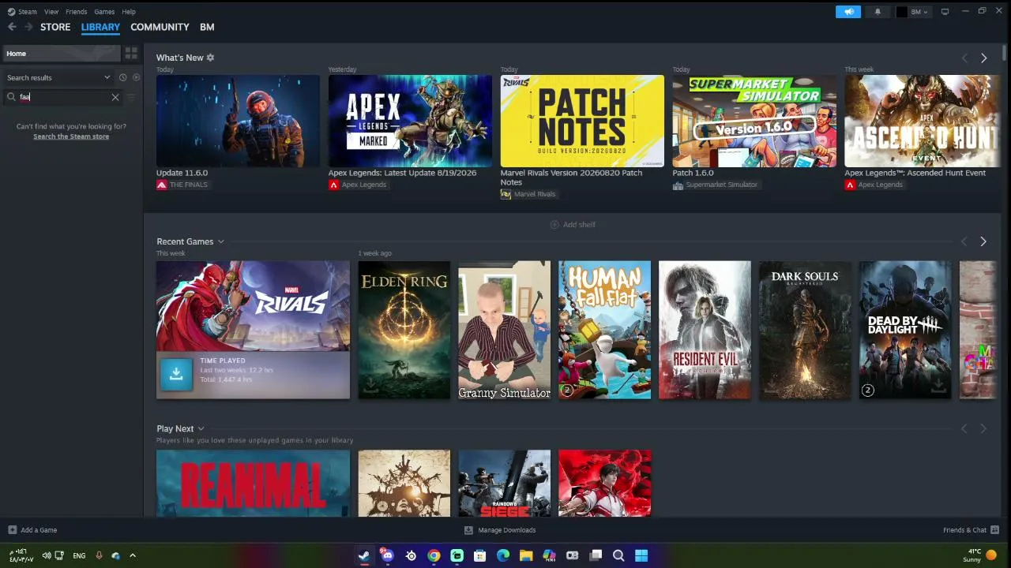Screen dimensions: 1011x568
Task: Click the library vertical scrollbar
Action: tap(1005, 54)
